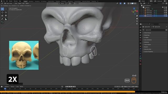Select the Move tool
168x94 pixels.
click(2, 13)
